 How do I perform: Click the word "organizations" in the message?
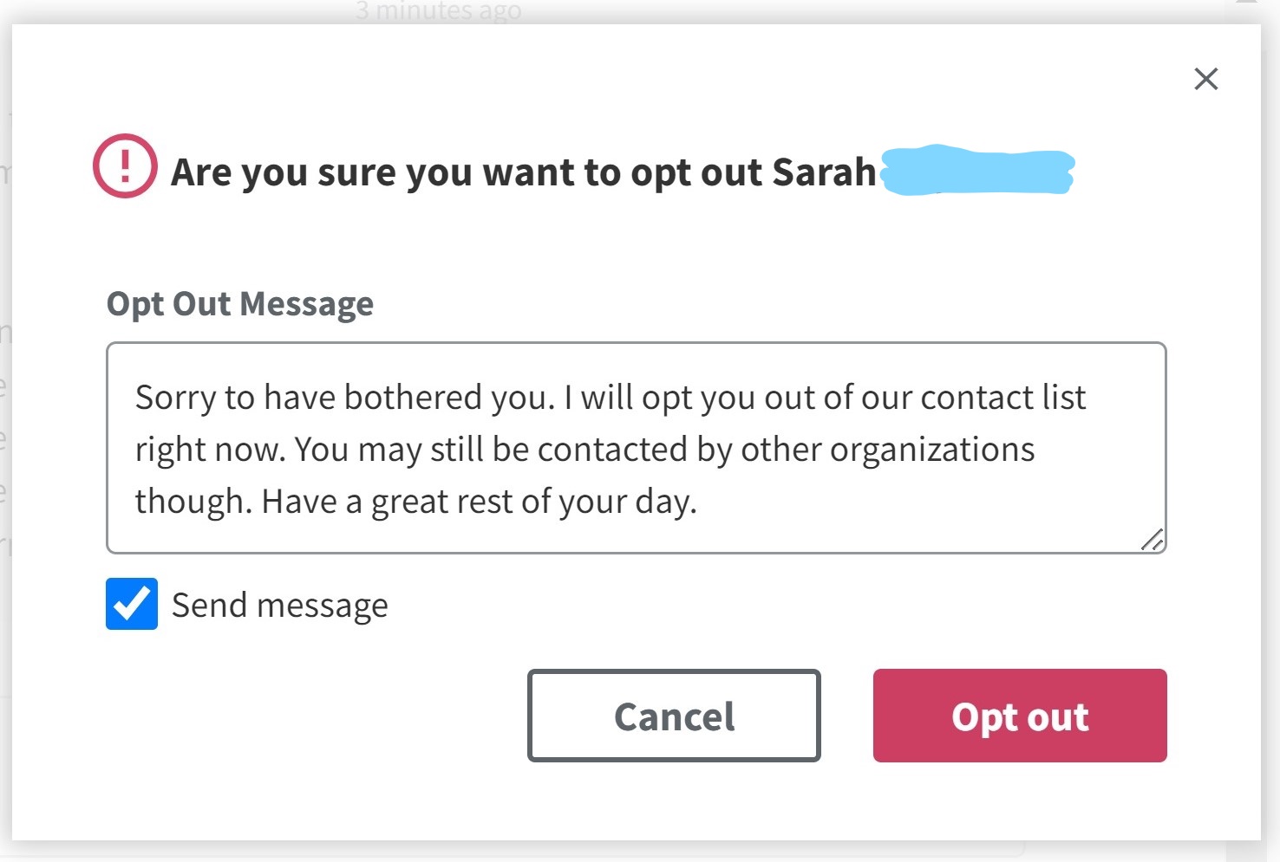932,450
